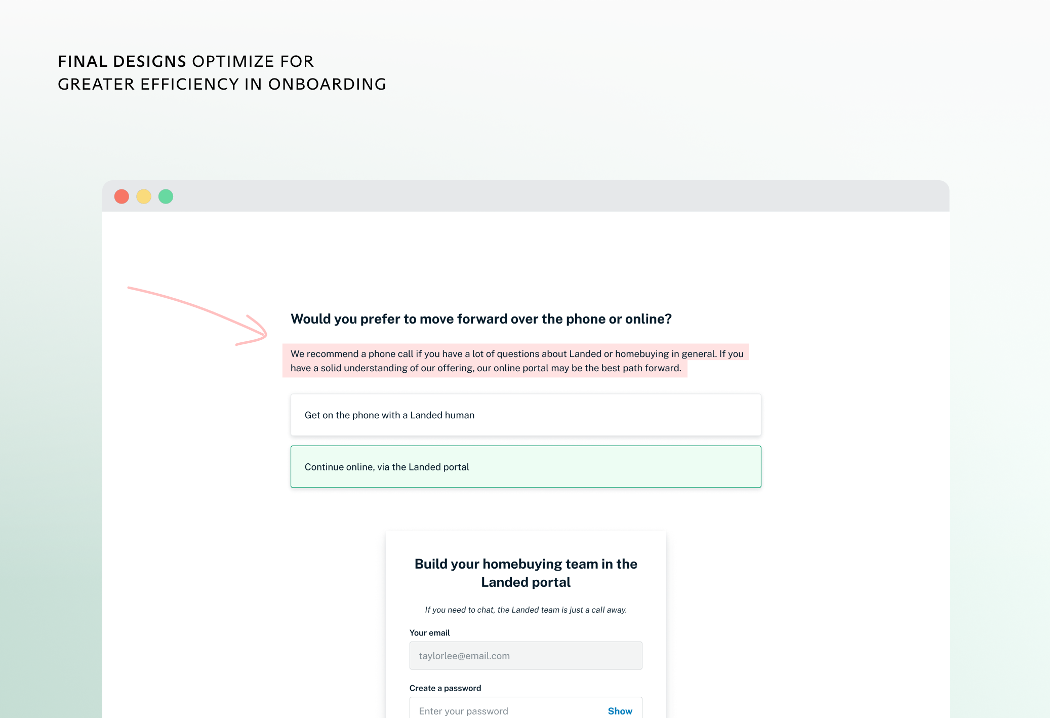The width and height of the screenshot is (1050, 718).
Task: Click the gray browser window title bar
Action: 526,196
